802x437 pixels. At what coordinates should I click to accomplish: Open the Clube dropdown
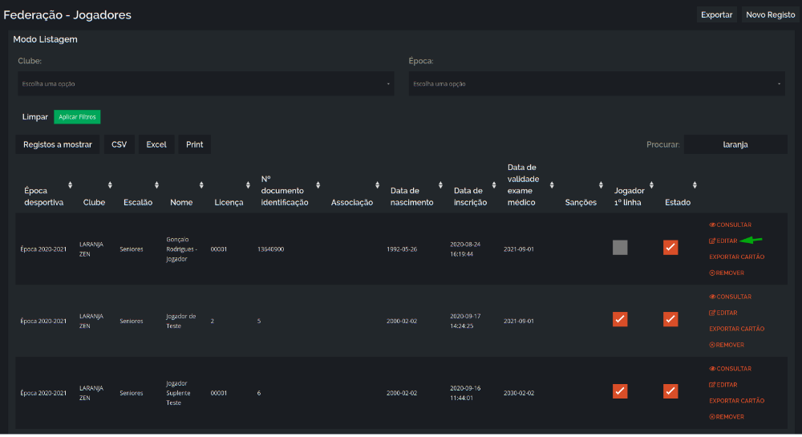tap(205, 84)
